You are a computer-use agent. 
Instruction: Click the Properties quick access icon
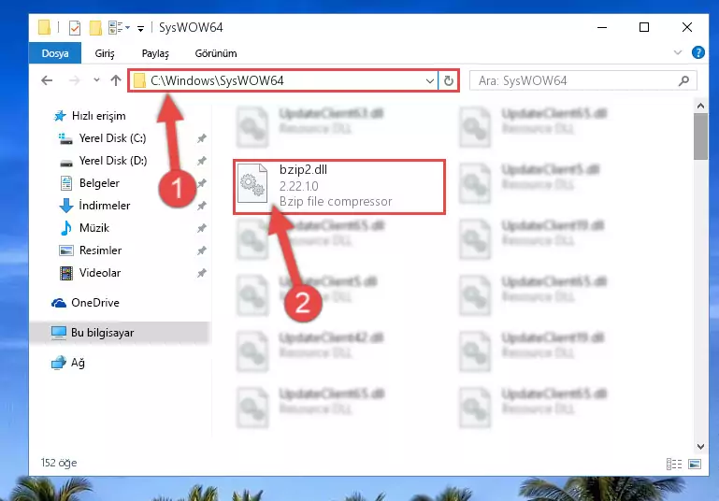74,28
